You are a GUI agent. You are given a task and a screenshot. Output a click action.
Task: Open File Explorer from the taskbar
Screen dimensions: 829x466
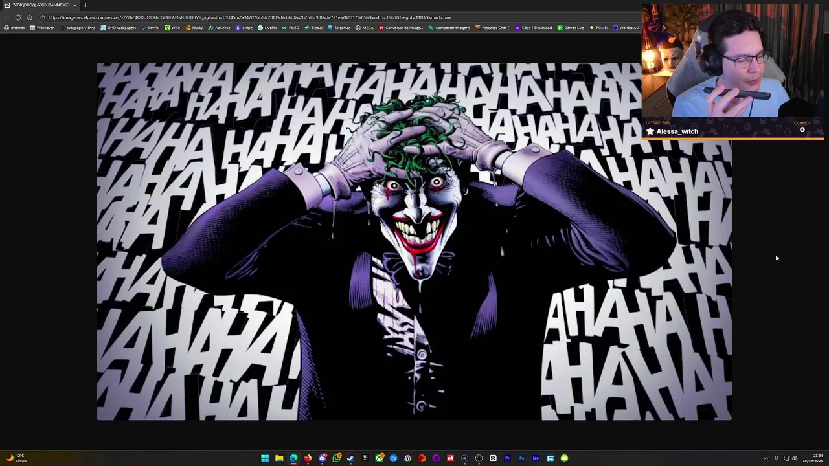[x=279, y=458]
